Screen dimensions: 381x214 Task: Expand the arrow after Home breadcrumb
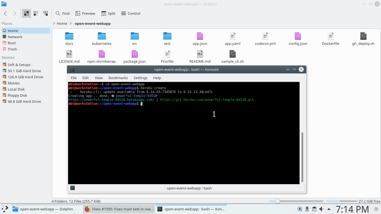click(x=71, y=23)
